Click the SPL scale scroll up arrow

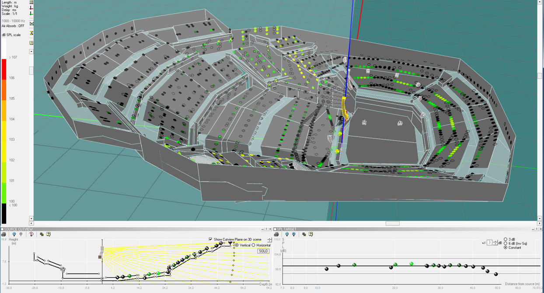click(31, 51)
